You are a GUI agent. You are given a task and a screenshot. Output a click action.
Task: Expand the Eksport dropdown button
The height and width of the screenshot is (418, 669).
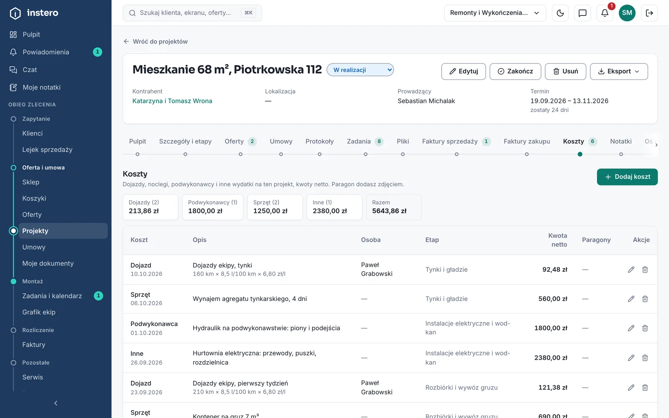619,71
